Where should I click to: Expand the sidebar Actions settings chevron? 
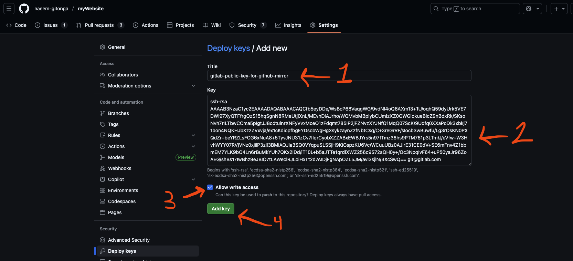[193, 146]
